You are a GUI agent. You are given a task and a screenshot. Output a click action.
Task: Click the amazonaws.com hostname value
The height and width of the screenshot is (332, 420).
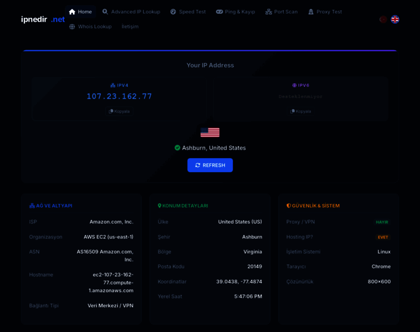112,282
